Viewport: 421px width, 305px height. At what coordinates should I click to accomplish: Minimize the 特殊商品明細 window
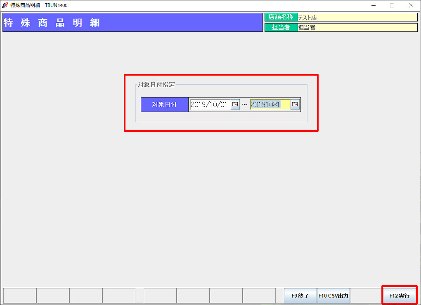pos(374,5)
